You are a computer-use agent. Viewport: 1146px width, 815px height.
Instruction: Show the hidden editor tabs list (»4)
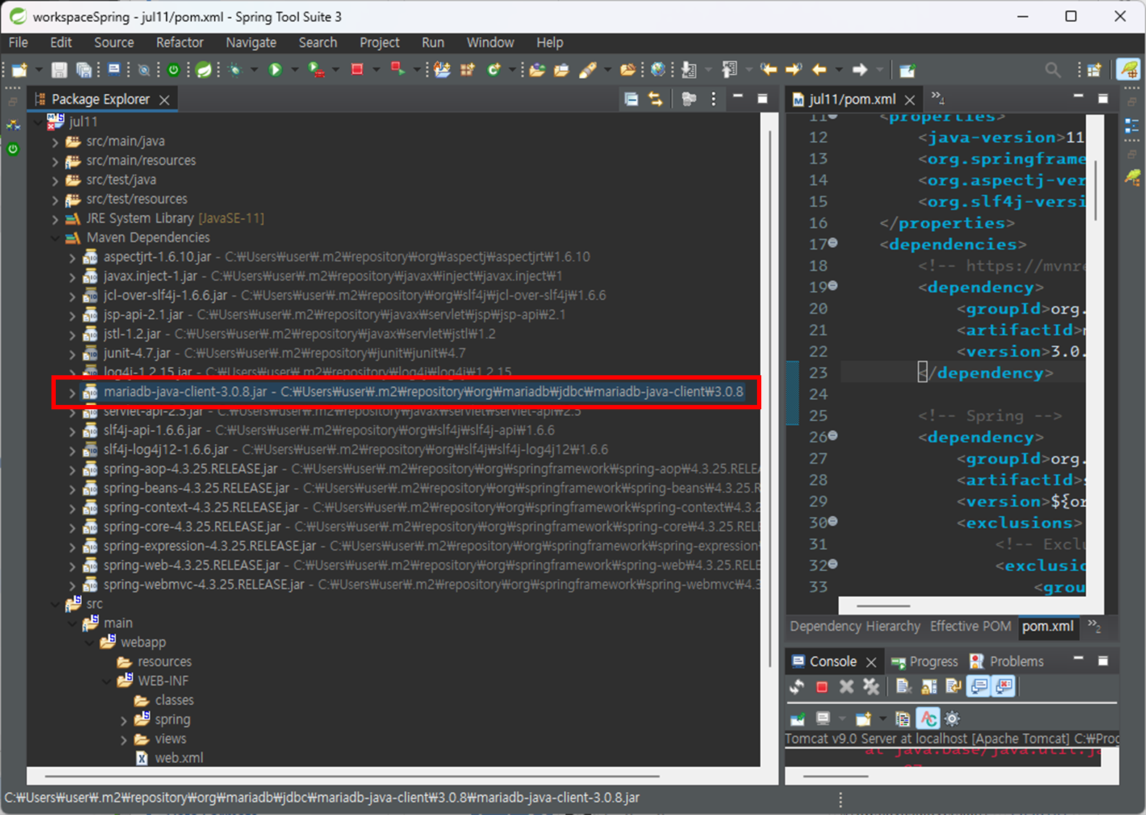[937, 97]
